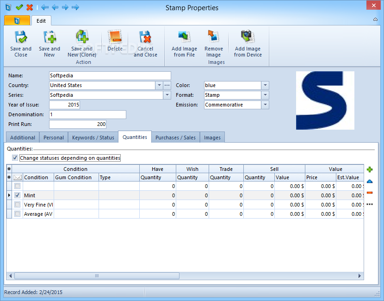This screenshot has height=301, width=384.
Task: Click orange minus to remove row
Action: 370,193
